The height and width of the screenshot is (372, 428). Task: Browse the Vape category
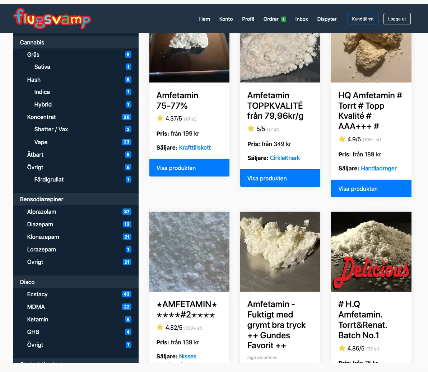tap(41, 142)
